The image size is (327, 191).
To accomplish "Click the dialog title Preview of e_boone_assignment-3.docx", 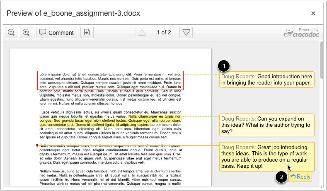I will tap(73, 13).
